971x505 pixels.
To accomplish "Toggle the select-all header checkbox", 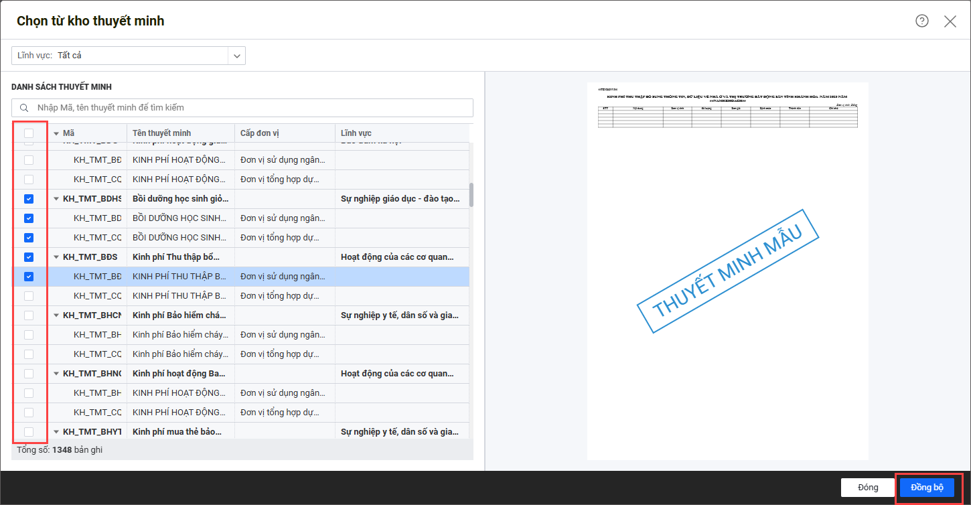I will (x=29, y=133).
